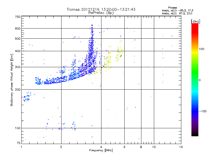Click the y-axis tick label '600'

pyautogui.click(x=18, y=29)
